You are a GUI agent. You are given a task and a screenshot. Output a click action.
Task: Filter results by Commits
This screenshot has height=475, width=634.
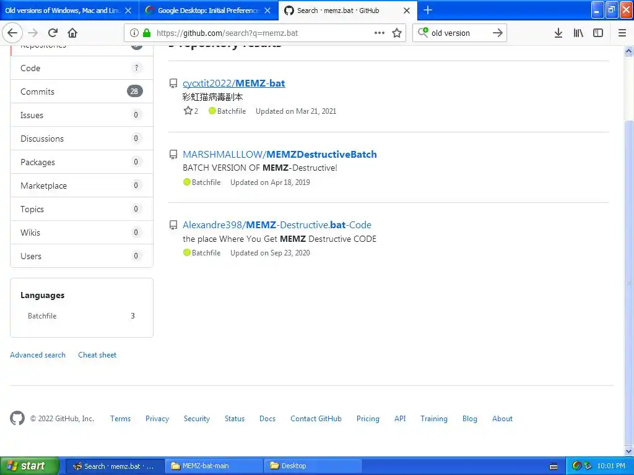[82, 92]
